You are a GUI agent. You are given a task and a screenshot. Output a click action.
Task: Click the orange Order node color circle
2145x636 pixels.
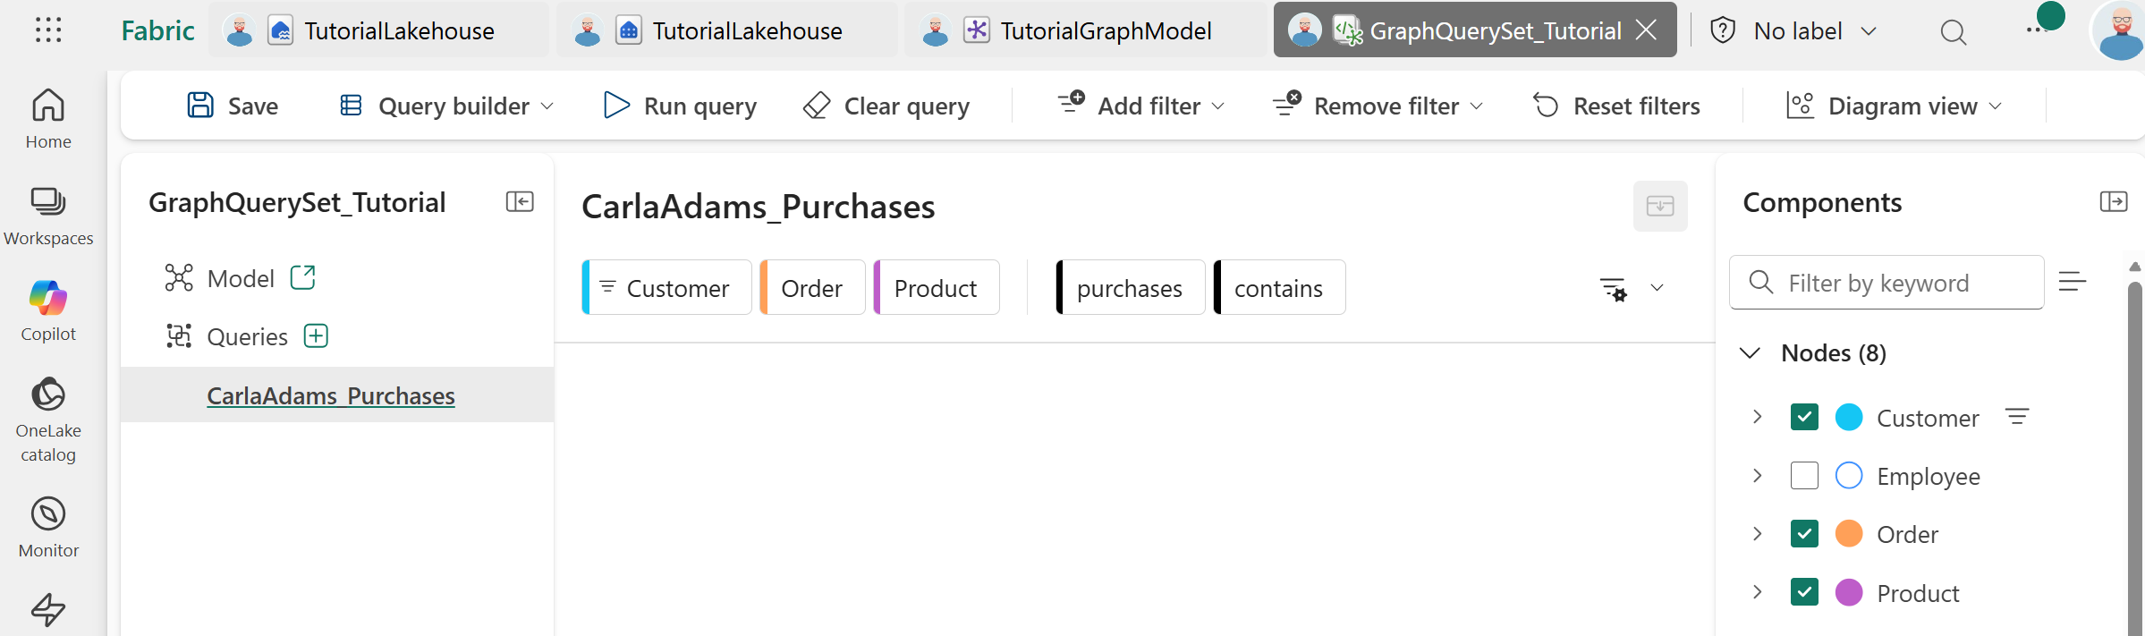(x=1849, y=534)
